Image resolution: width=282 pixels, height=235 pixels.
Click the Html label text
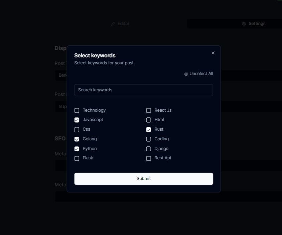(x=159, y=119)
